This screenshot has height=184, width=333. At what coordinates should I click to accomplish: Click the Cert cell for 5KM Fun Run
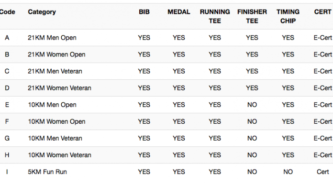323,172
